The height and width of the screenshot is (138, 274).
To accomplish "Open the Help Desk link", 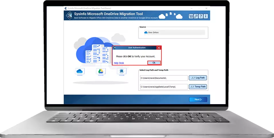I will coord(119,63).
